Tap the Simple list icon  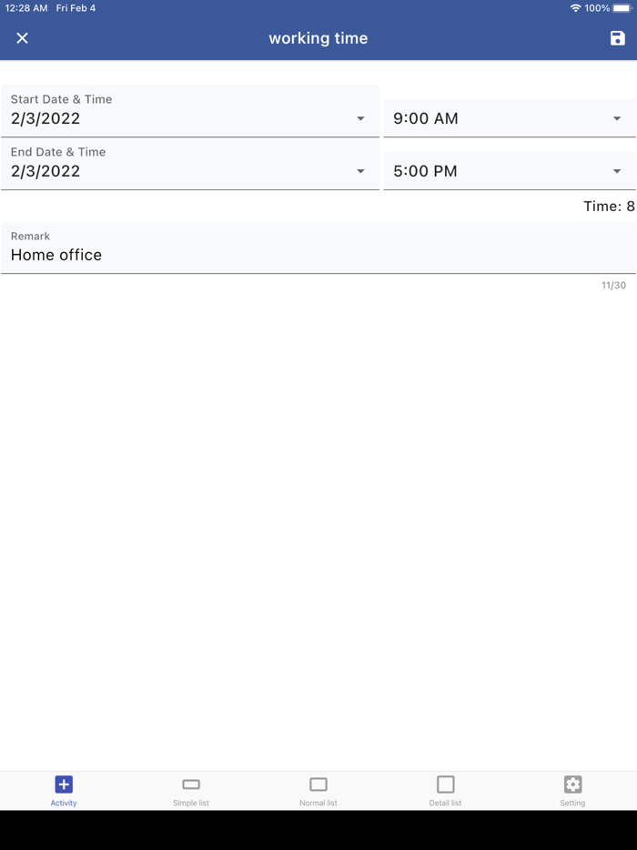click(x=191, y=784)
